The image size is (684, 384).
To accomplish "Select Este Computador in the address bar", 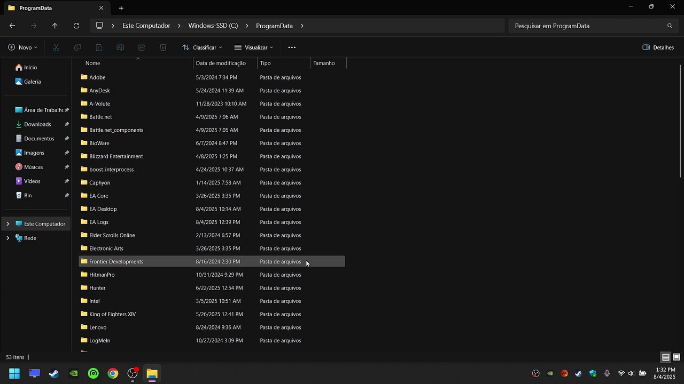I will pos(146,26).
